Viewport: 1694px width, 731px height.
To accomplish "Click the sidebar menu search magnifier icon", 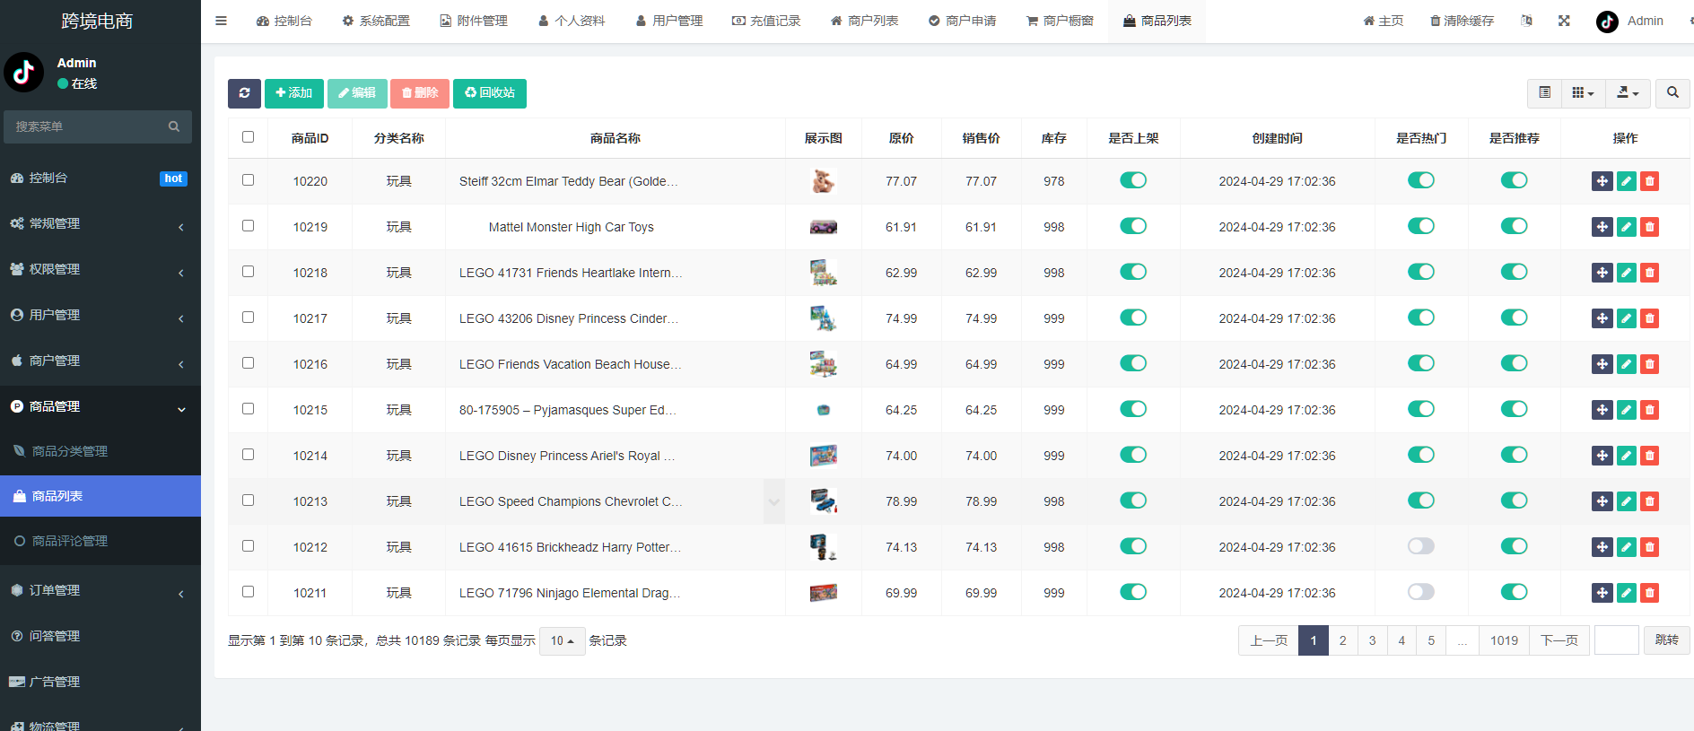I will pyautogui.click(x=174, y=126).
